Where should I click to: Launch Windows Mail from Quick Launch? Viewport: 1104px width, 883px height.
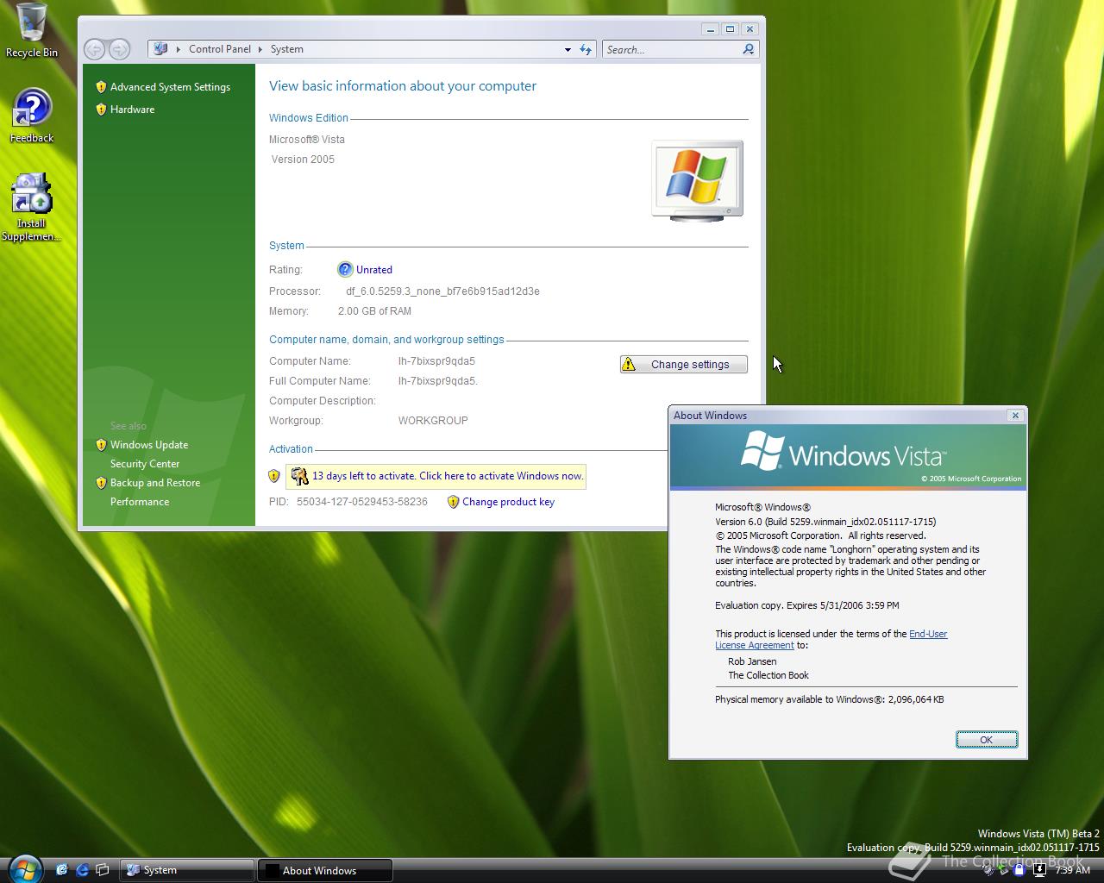coord(62,870)
